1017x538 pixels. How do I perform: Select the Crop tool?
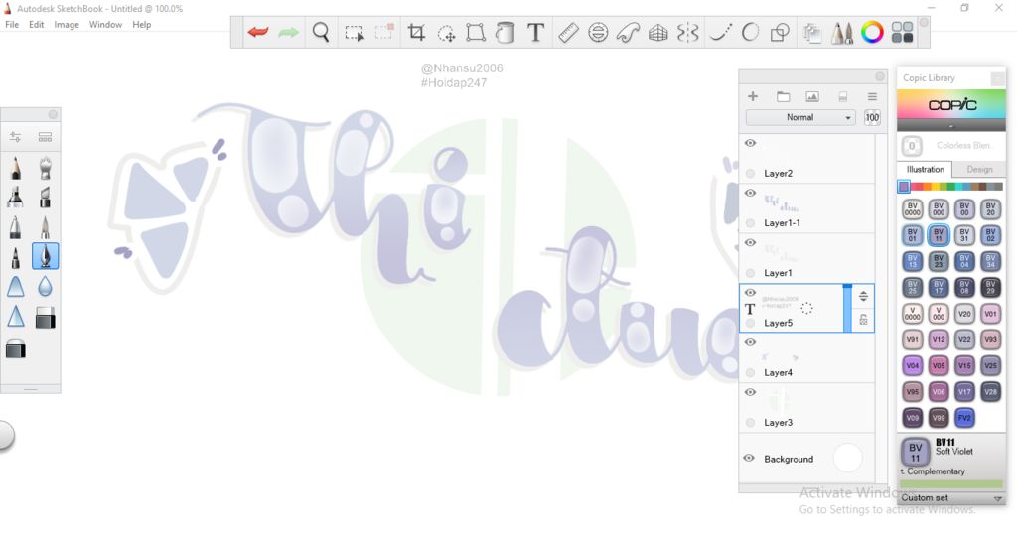(416, 32)
